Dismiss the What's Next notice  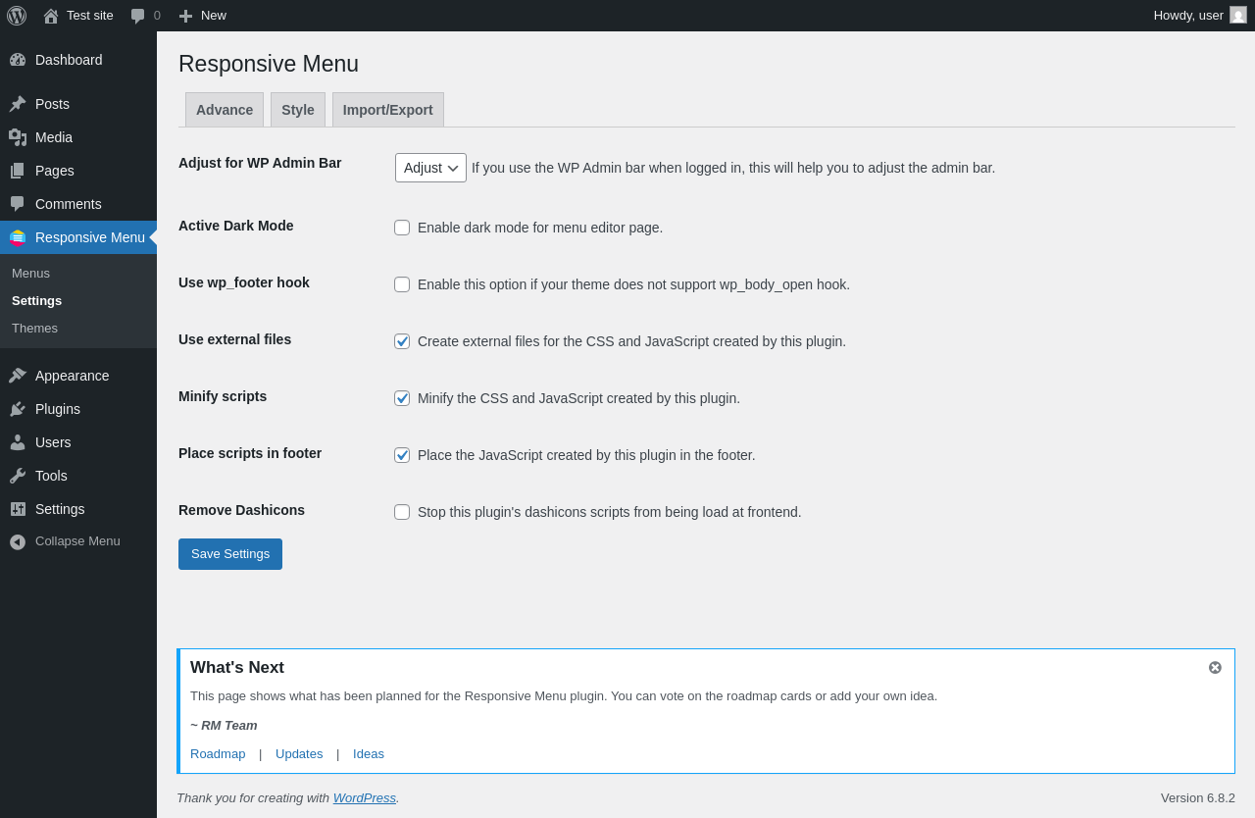pos(1215,667)
